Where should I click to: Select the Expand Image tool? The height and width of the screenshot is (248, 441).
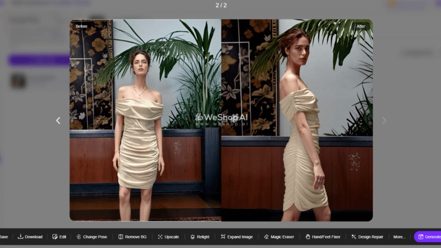point(236,237)
